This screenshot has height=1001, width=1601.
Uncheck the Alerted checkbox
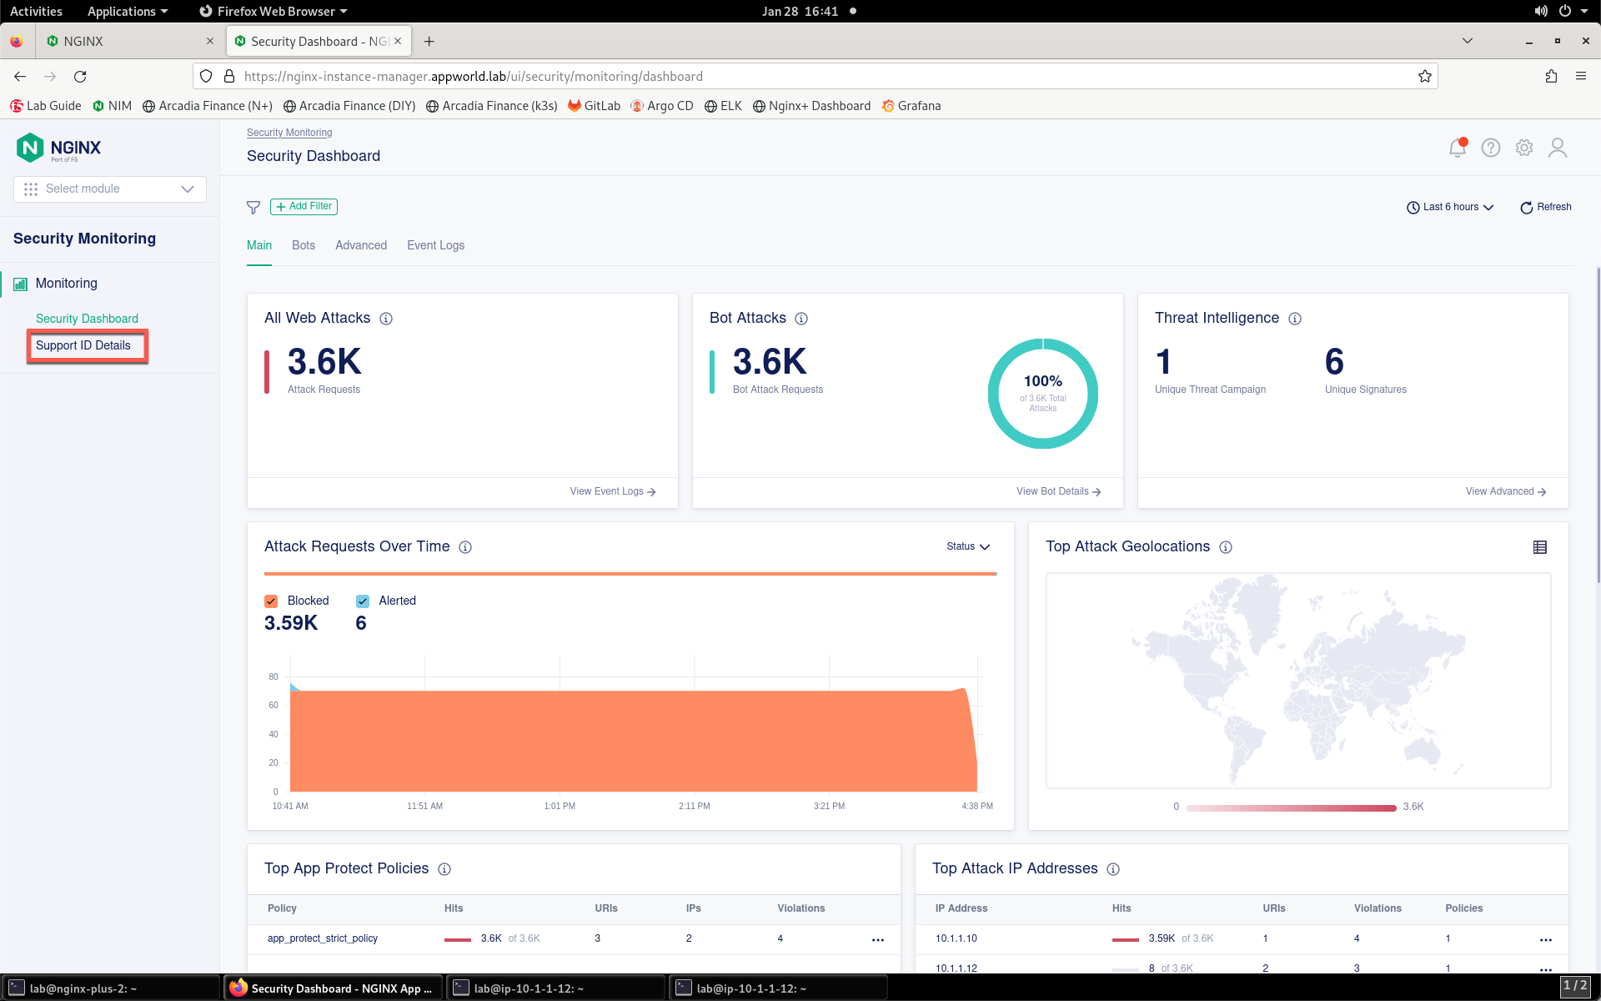click(x=363, y=601)
